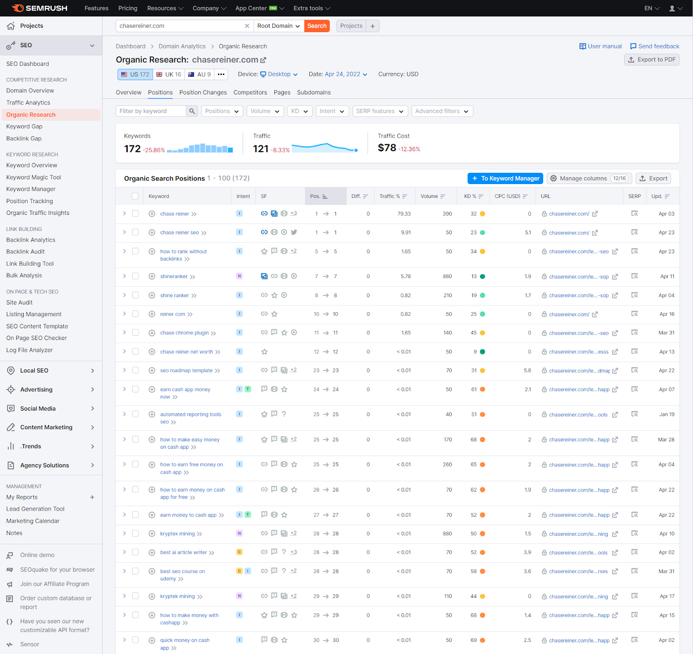This screenshot has height=654, width=693.
Task: Open external URL icon for 'chase reiner seo'
Action: coord(595,233)
